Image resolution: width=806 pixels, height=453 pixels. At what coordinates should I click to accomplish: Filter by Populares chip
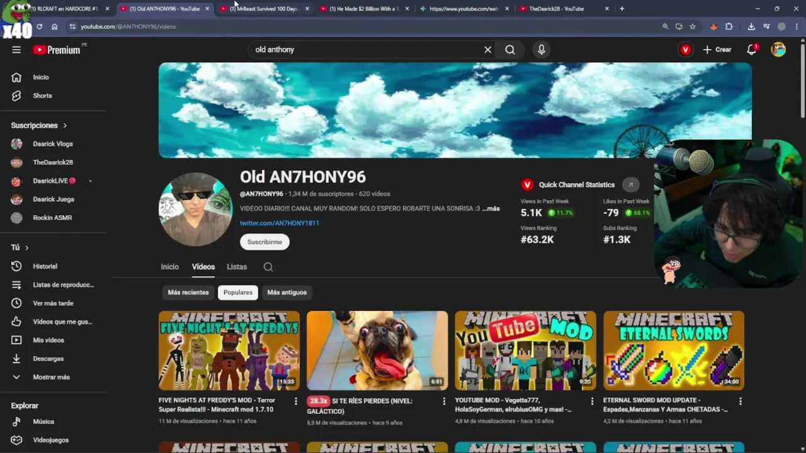(238, 293)
